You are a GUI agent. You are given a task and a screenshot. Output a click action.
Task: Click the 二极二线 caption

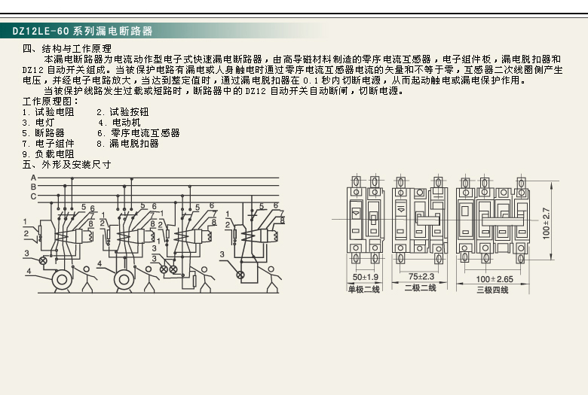[419, 289]
